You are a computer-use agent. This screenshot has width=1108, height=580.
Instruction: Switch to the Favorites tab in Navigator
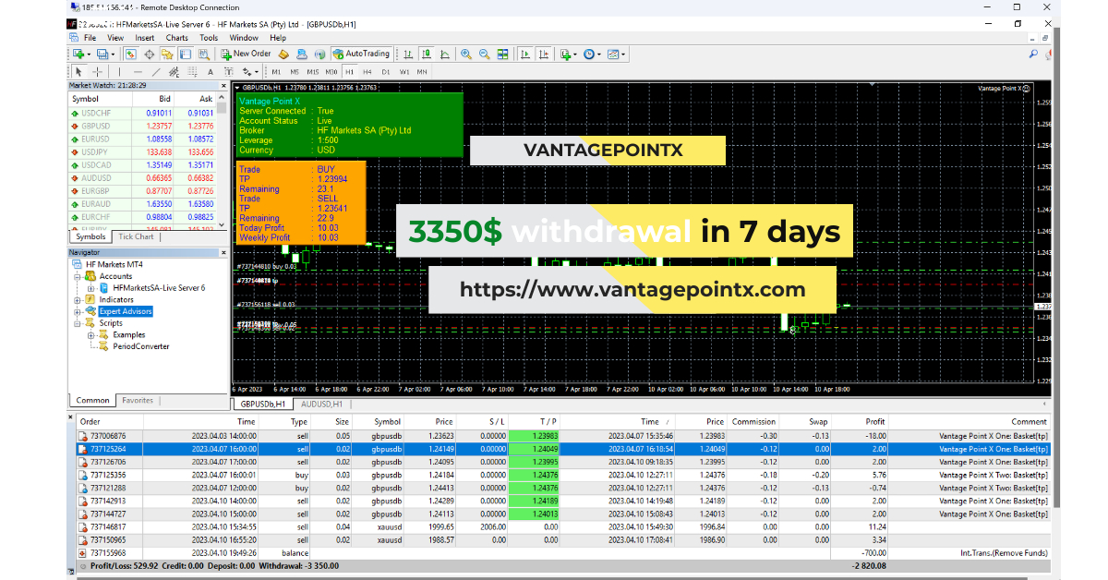coord(138,401)
